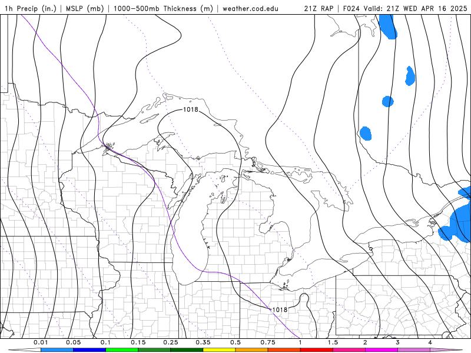
Task: Select the dark green 0.25 legend swatch
Action: pos(187,350)
